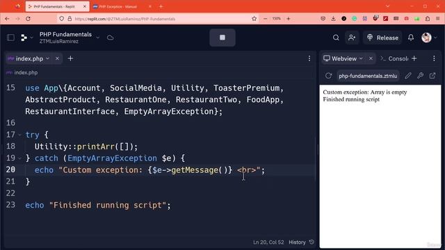Viewport: 445px width, 250px height.
Task: Open the Pocket save icon
Action: pyautogui.click(x=323, y=19)
